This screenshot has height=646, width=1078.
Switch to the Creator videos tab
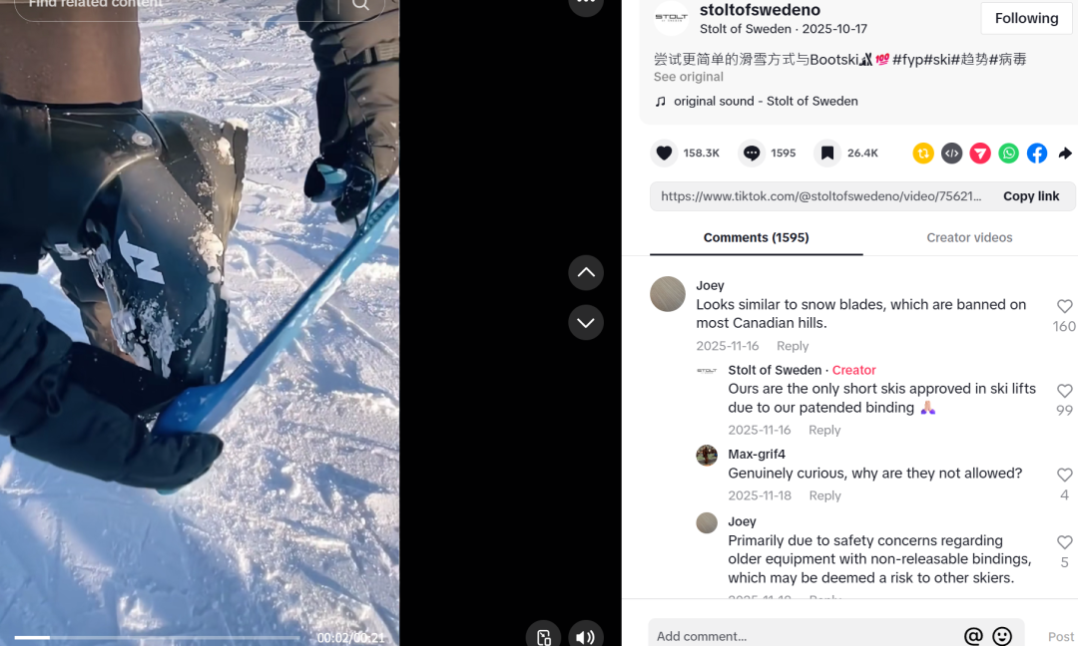click(969, 237)
